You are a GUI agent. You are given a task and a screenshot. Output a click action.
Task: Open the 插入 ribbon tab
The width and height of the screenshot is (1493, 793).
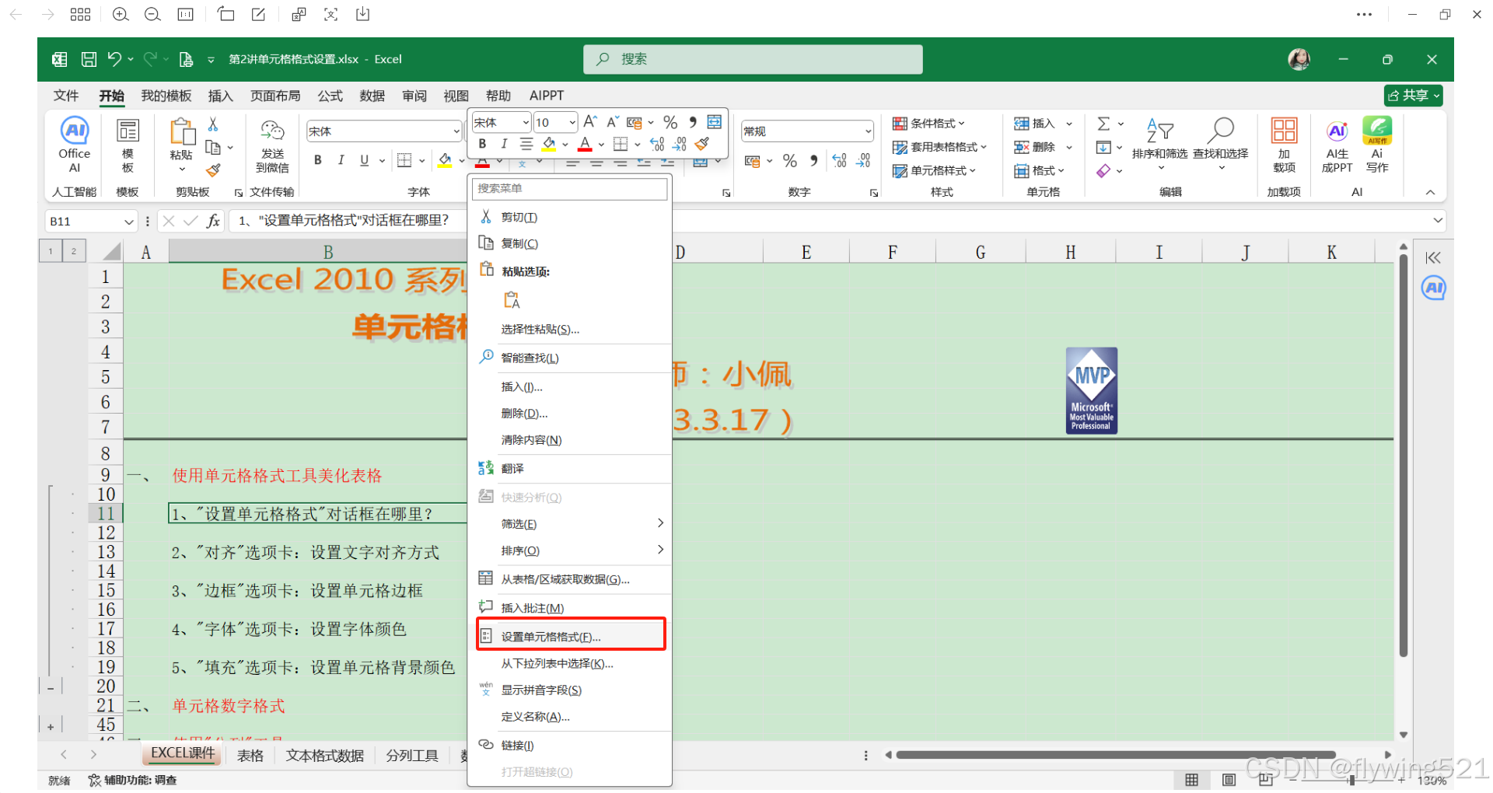point(221,96)
